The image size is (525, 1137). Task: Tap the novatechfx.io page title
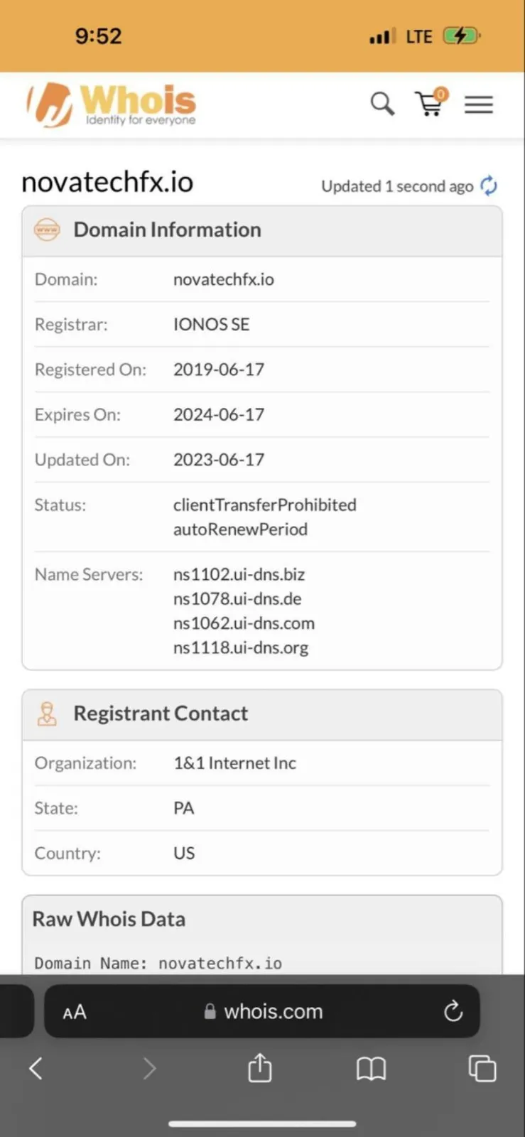pos(107,183)
